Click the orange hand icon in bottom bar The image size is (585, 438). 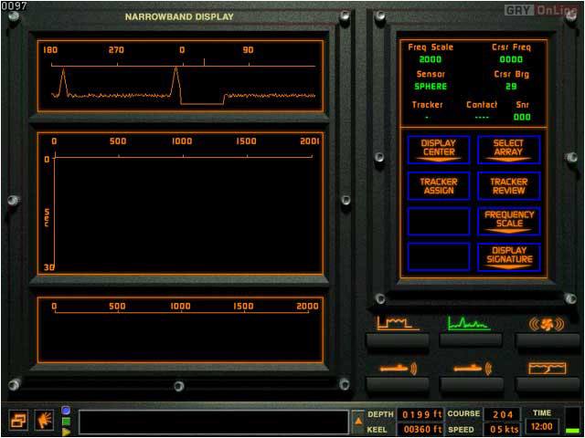[44, 421]
